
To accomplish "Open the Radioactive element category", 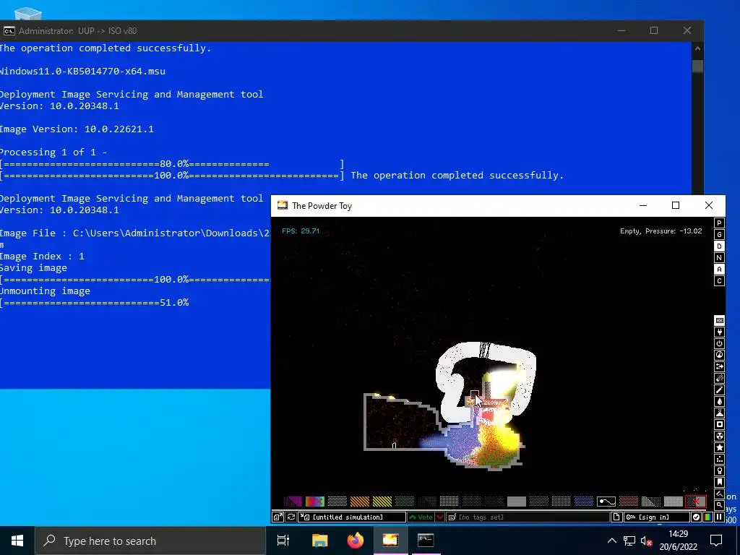I will [x=719, y=436].
